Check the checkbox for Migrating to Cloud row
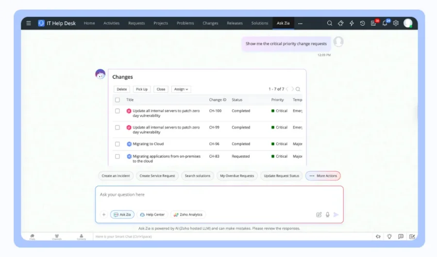Screen dimensions: 437x257 click(118, 144)
